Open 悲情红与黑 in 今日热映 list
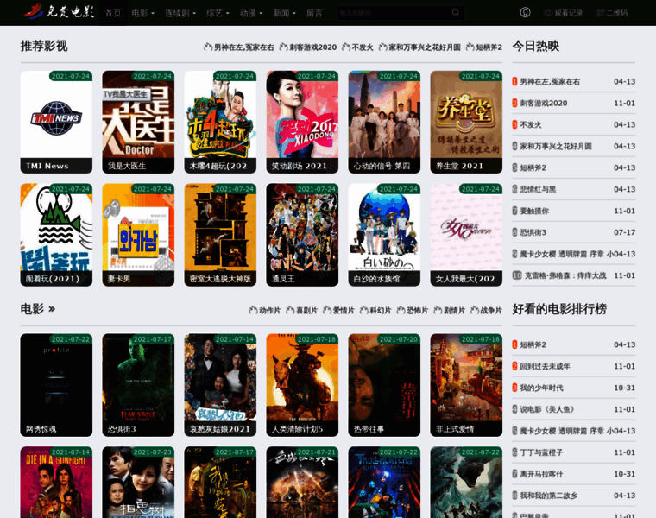Viewport: 656px width, 518px height. tap(538, 190)
